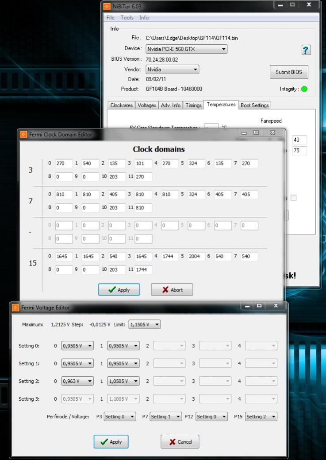
Task: Click the blue question mark help icon
Action: (306, 50)
